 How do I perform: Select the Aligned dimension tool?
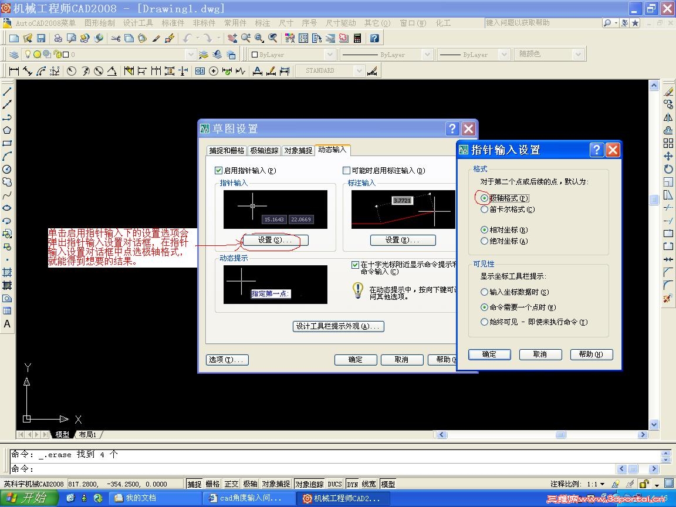[x=28, y=70]
